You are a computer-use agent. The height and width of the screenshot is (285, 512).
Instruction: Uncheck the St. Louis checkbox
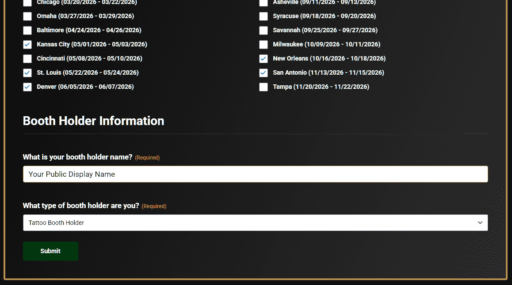pyautogui.click(x=27, y=73)
